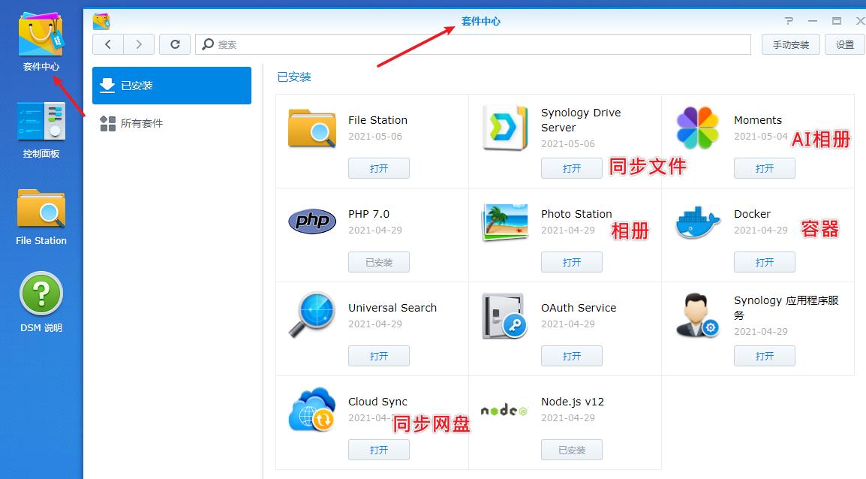Screen dimensions: 866x479
Task: Switch to the 已安装 tab
Action: coord(171,85)
